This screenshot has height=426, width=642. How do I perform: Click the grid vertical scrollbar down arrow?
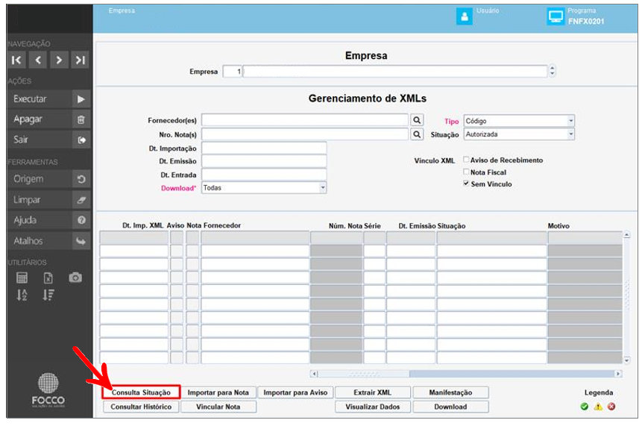(627, 360)
